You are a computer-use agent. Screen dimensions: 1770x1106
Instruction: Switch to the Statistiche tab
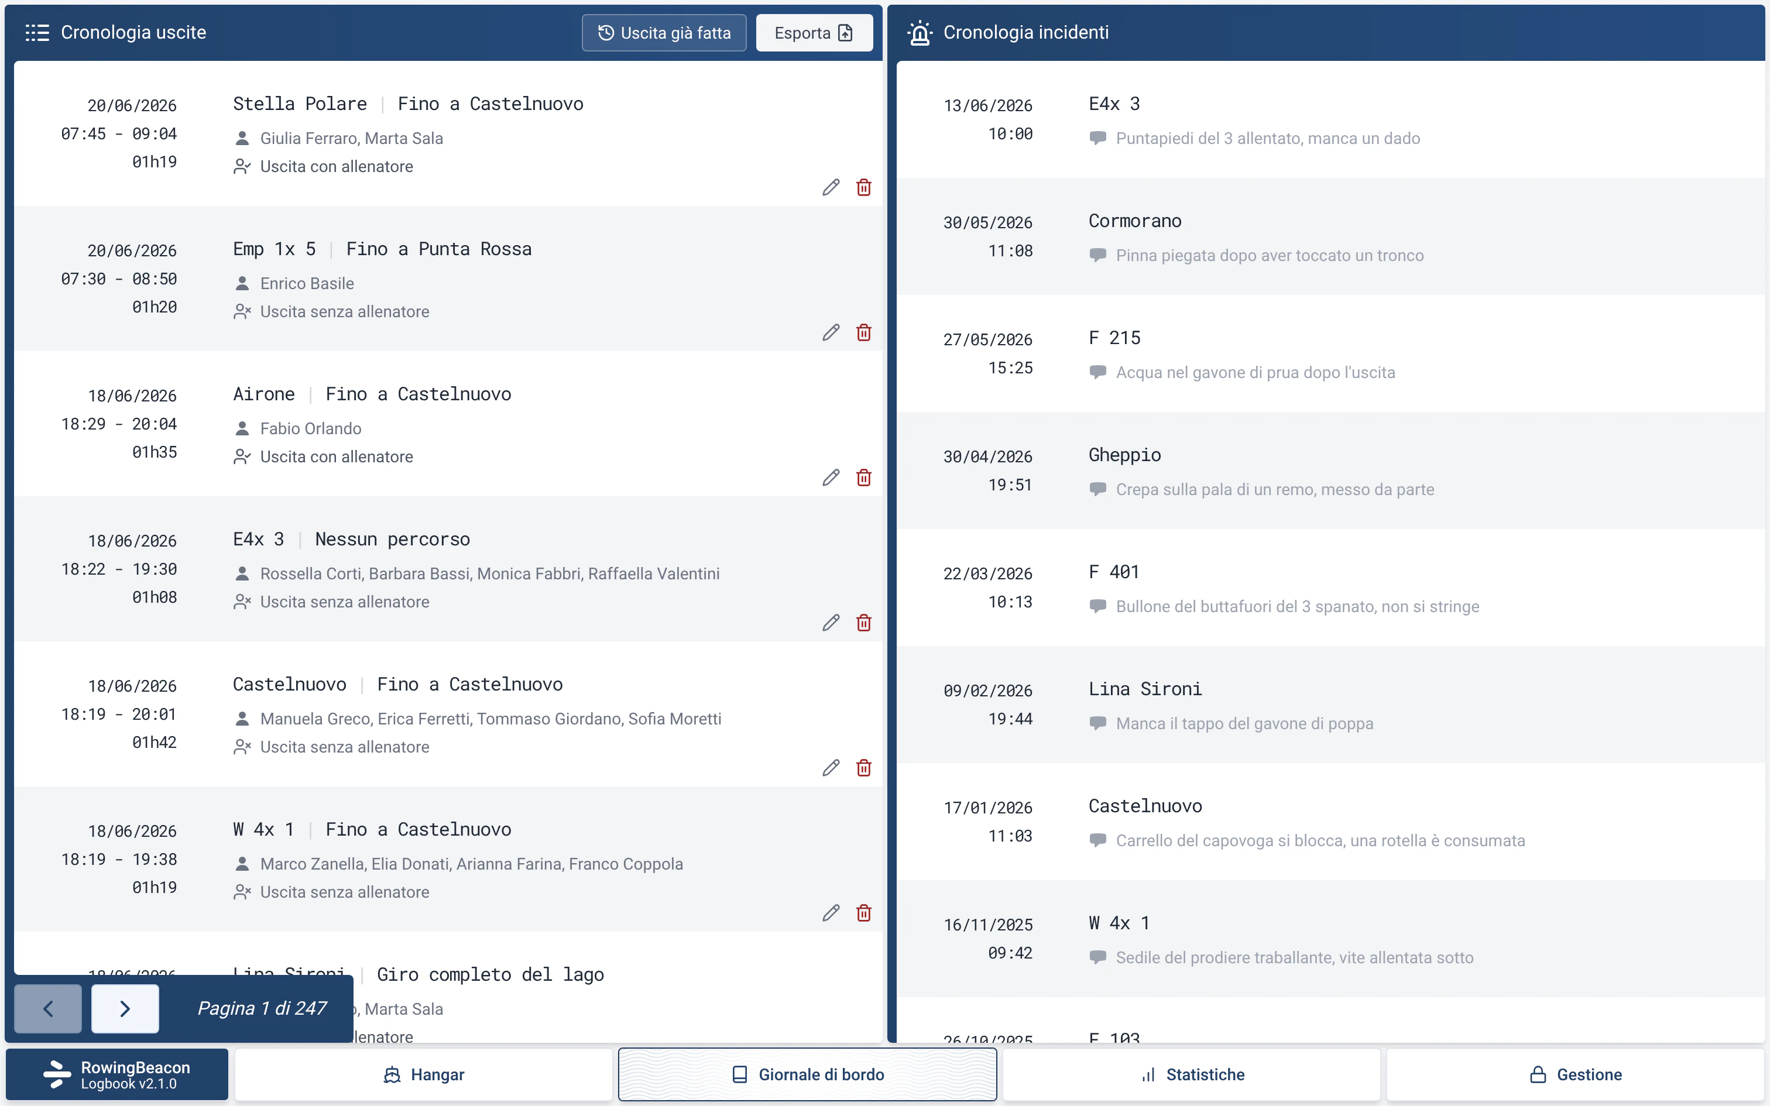click(1192, 1074)
